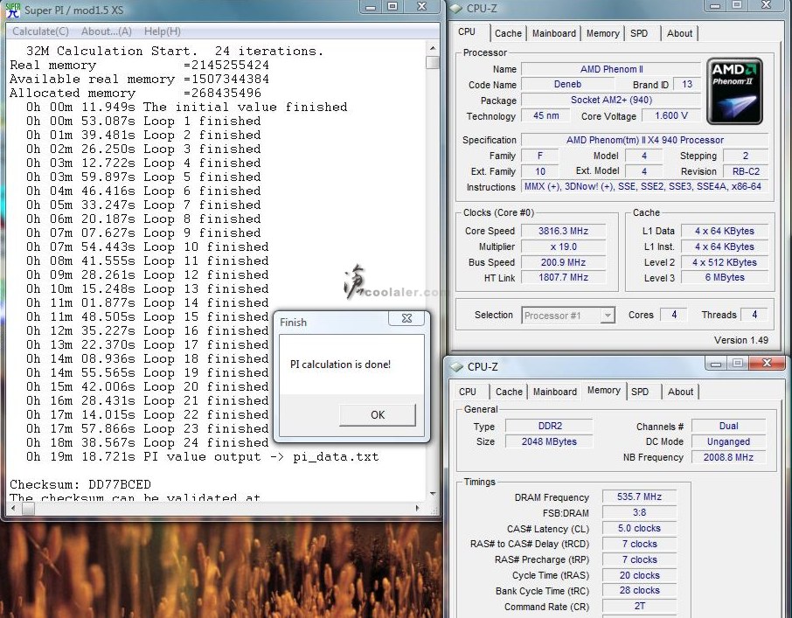Open the About...(A) menu in Super PI
Image resolution: width=792 pixels, height=618 pixels.
[x=107, y=31]
